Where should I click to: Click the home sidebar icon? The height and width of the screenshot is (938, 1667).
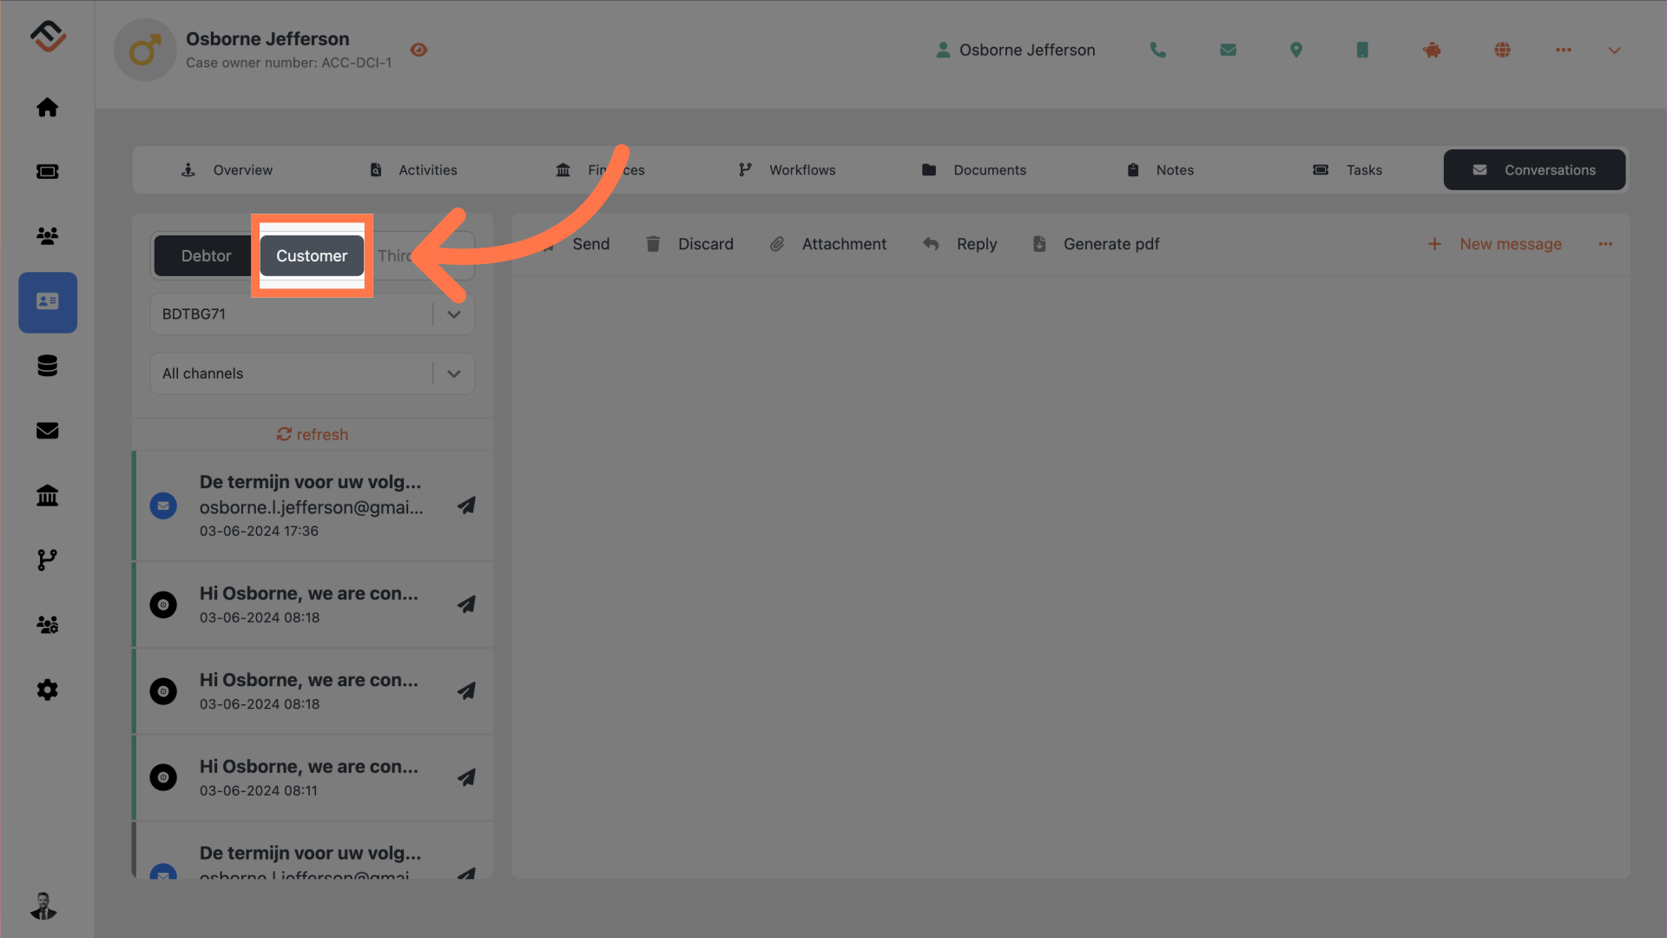coord(47,105)
